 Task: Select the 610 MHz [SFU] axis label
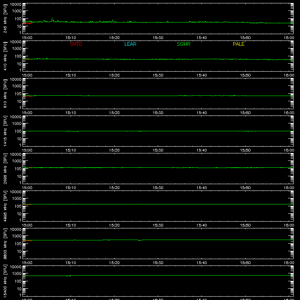(x=5, y=93)
